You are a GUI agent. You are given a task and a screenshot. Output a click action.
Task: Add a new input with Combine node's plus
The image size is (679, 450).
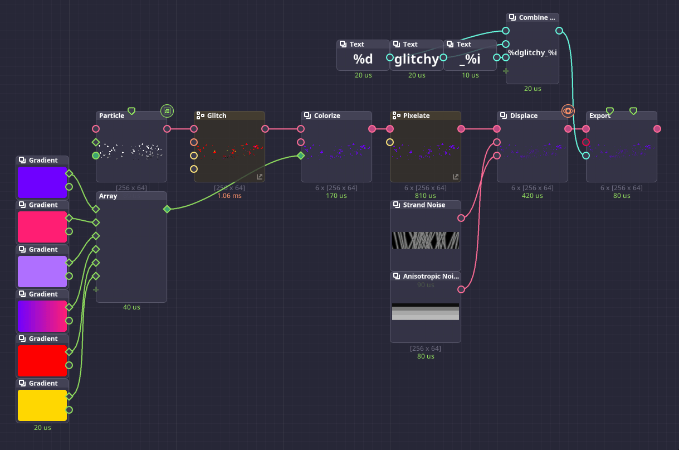coord(506,71)
